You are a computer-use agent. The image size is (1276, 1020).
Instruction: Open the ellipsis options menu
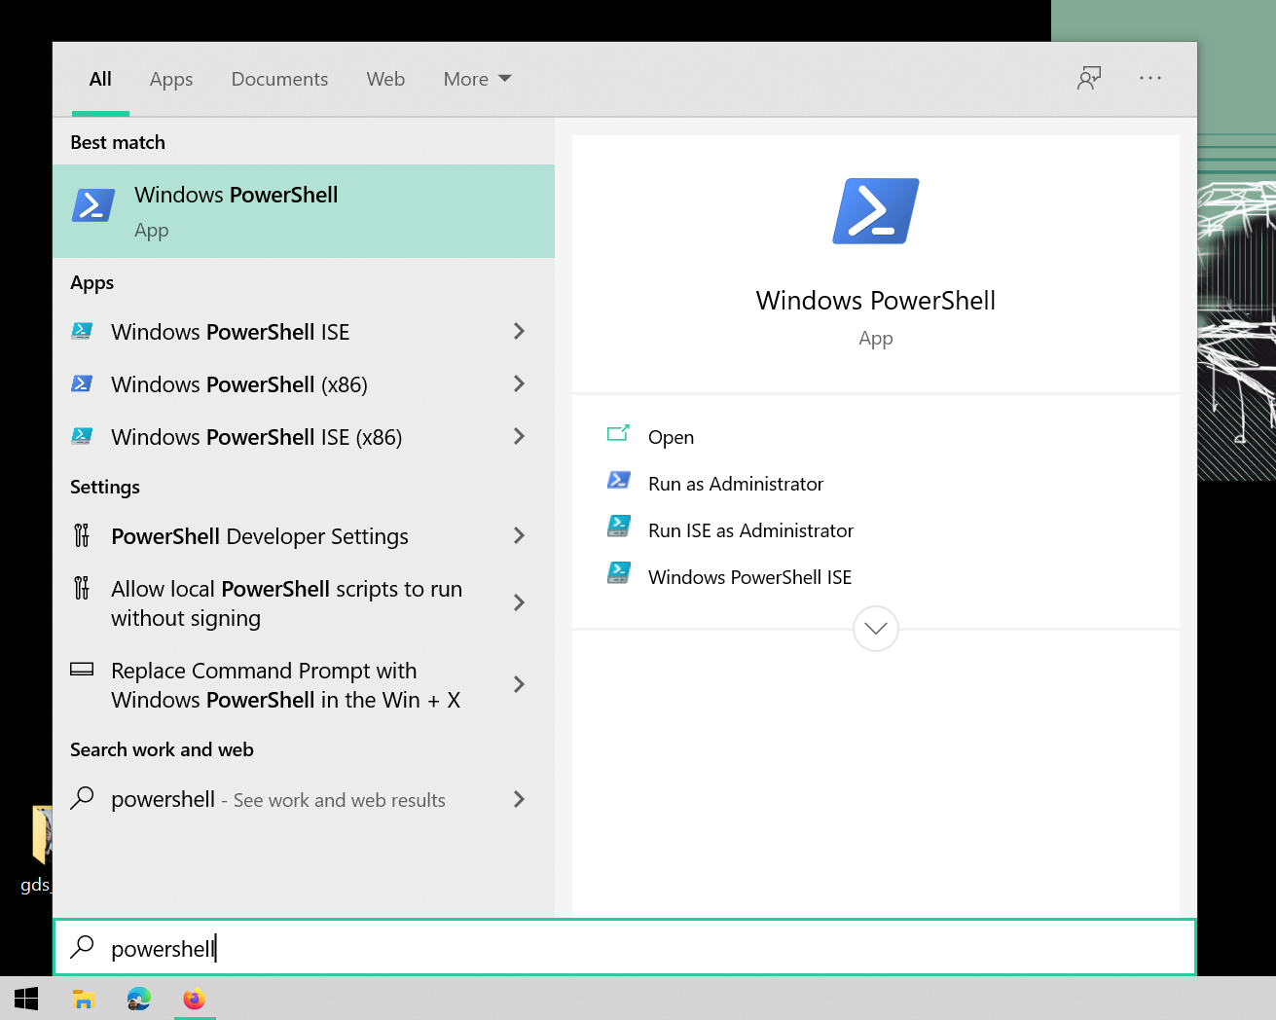(1150, 78)
